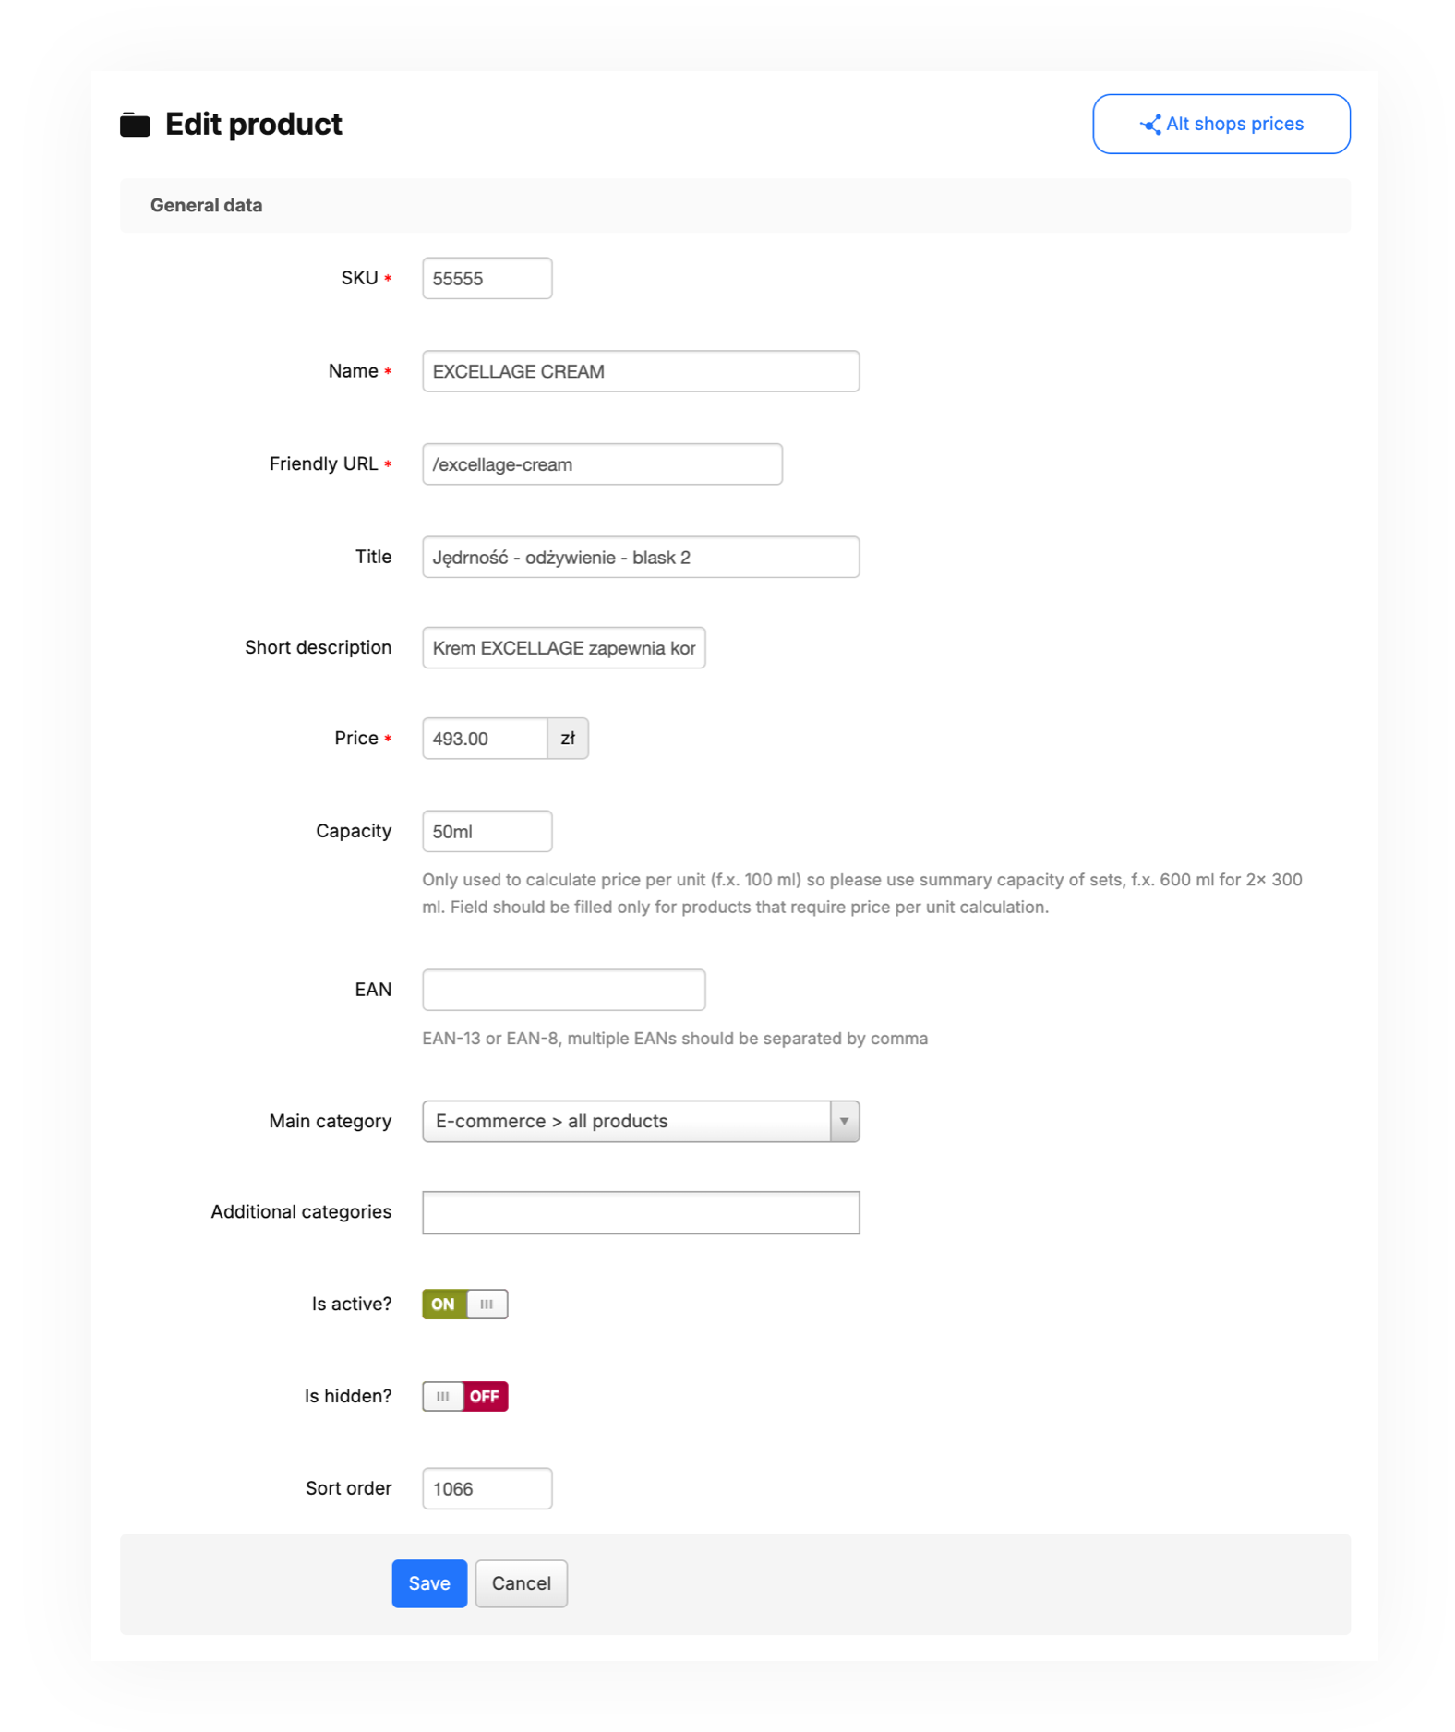Click the folder icon beside Edit product heading
The image size is (1455, 1732).
pos(137,124)
